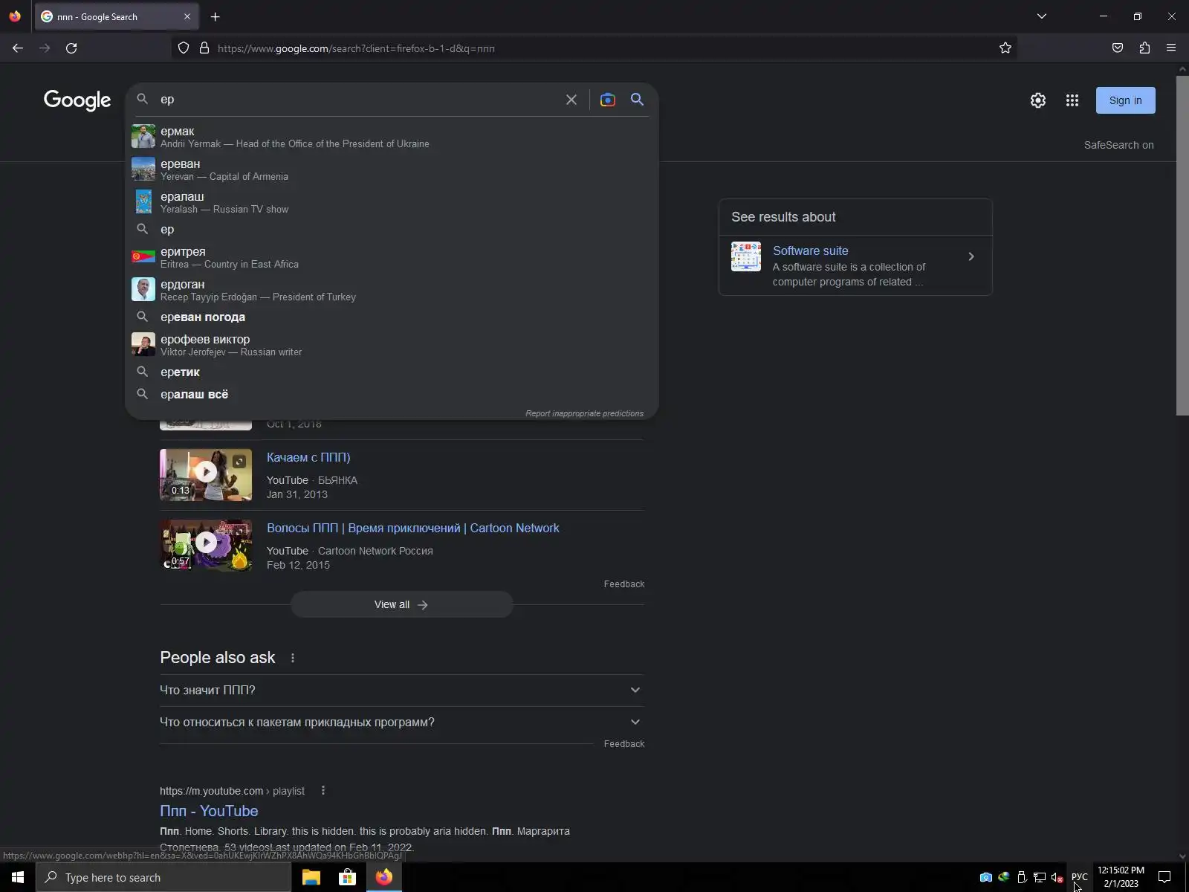Close the 'ппп - Google Search' tab

(x=187, y=16)
